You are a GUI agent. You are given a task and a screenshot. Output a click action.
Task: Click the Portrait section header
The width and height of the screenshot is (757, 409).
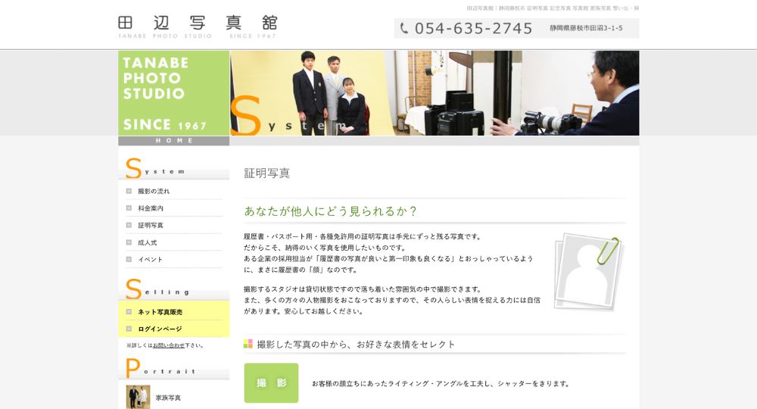point(174,368)
